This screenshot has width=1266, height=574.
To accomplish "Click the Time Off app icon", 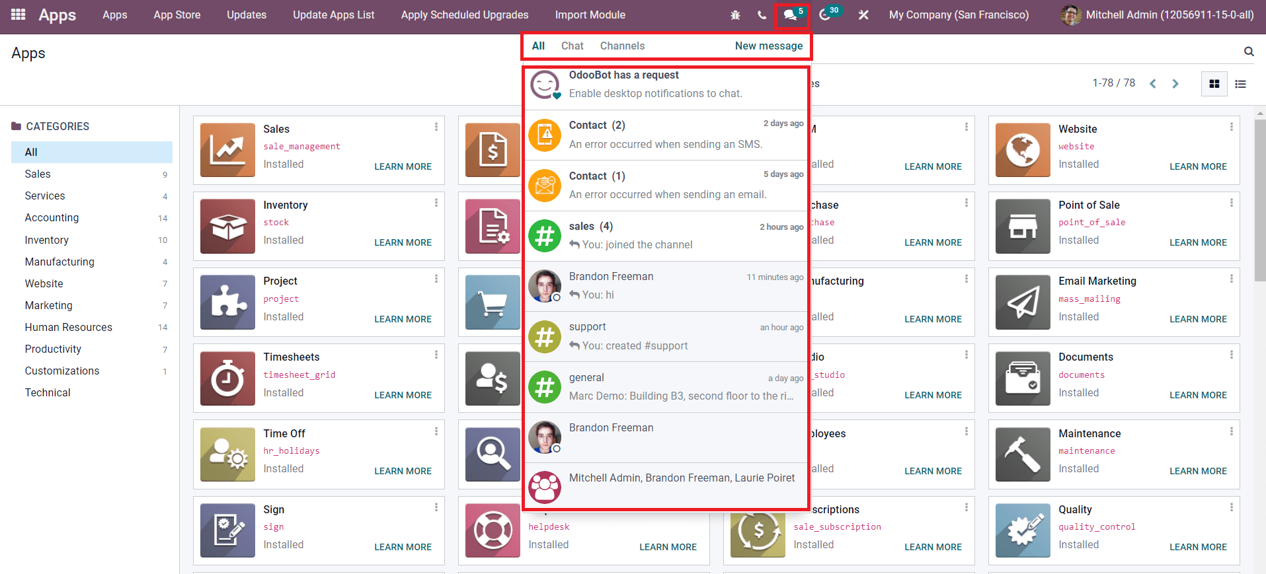I will click(227, 454).
